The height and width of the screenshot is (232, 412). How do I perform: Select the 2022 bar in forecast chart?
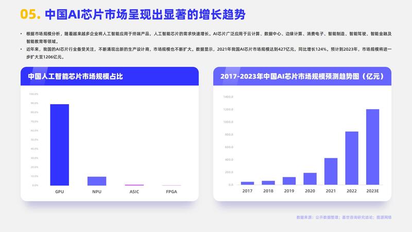352,158
